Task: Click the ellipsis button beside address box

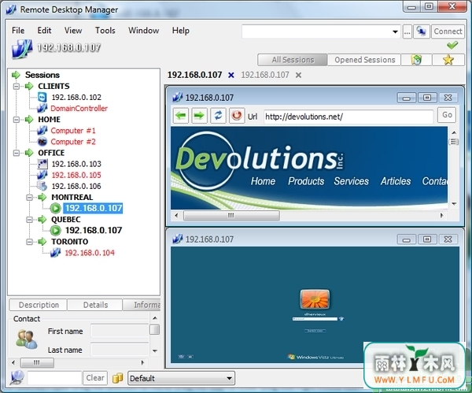Action: click(x=407, y=32)
